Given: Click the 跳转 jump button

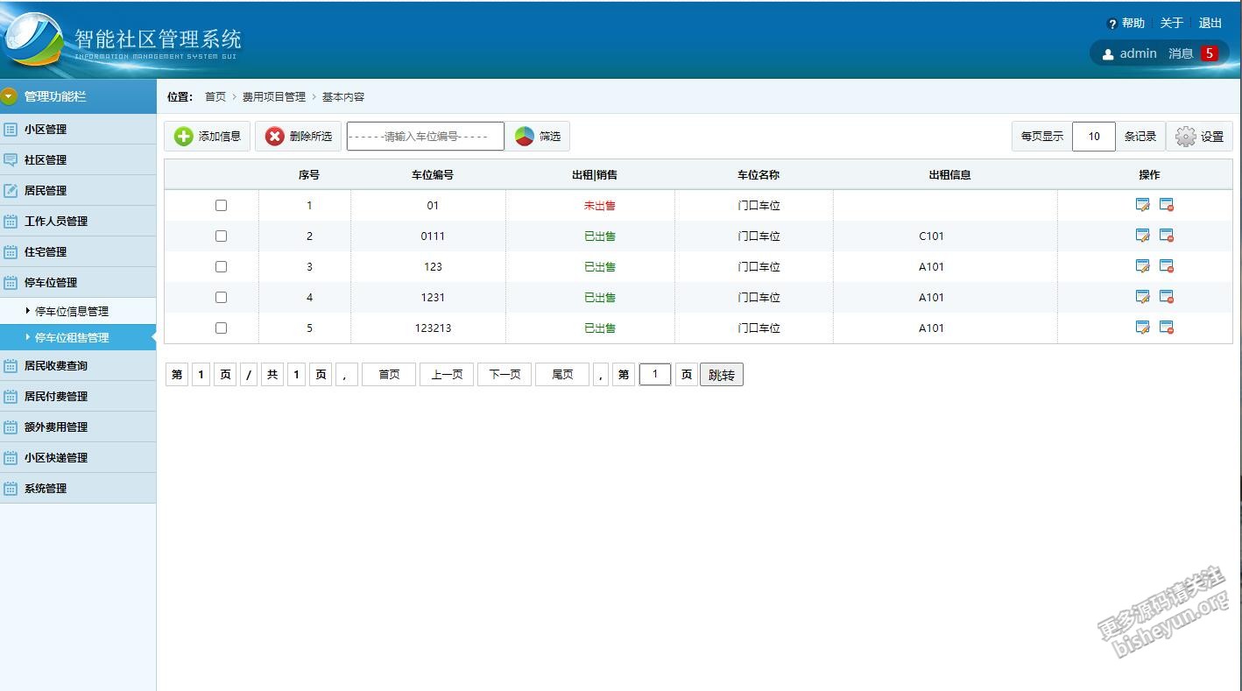Looking at the screenshot, I should coord(722,375).
